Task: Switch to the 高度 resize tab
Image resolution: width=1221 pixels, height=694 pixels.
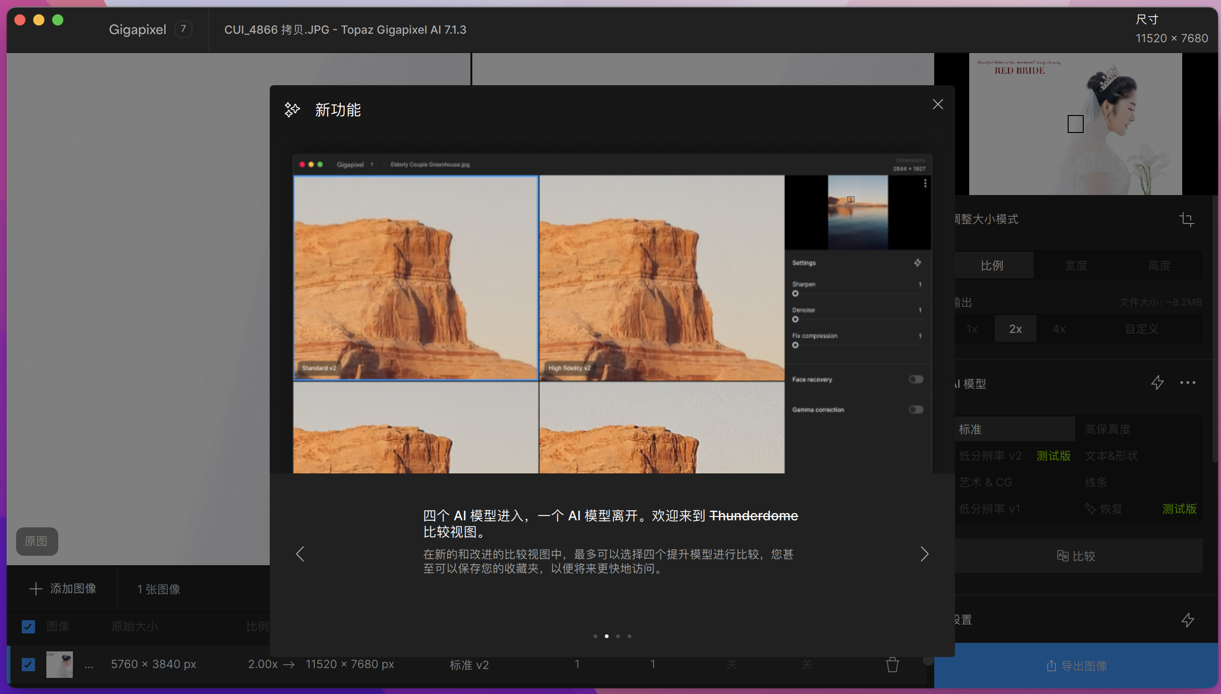Action: point(1159,266)
